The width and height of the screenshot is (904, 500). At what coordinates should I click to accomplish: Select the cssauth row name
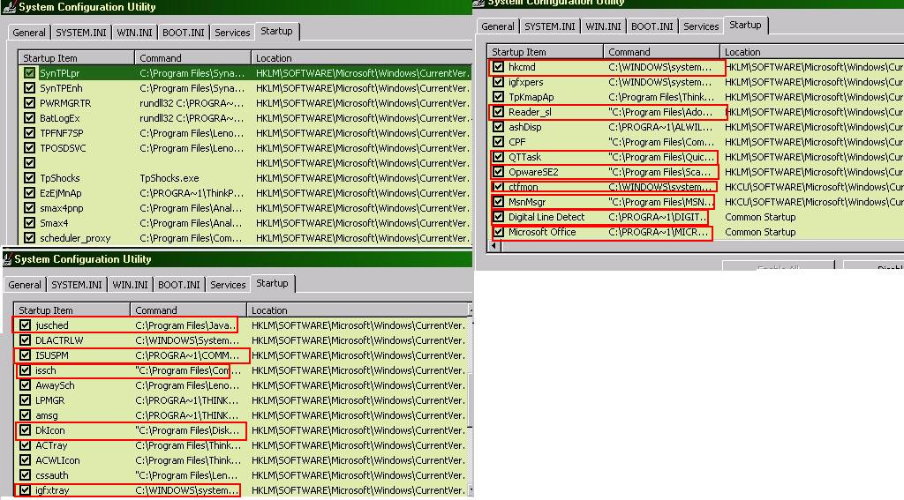pyautogui.click(x=51, y=475)
